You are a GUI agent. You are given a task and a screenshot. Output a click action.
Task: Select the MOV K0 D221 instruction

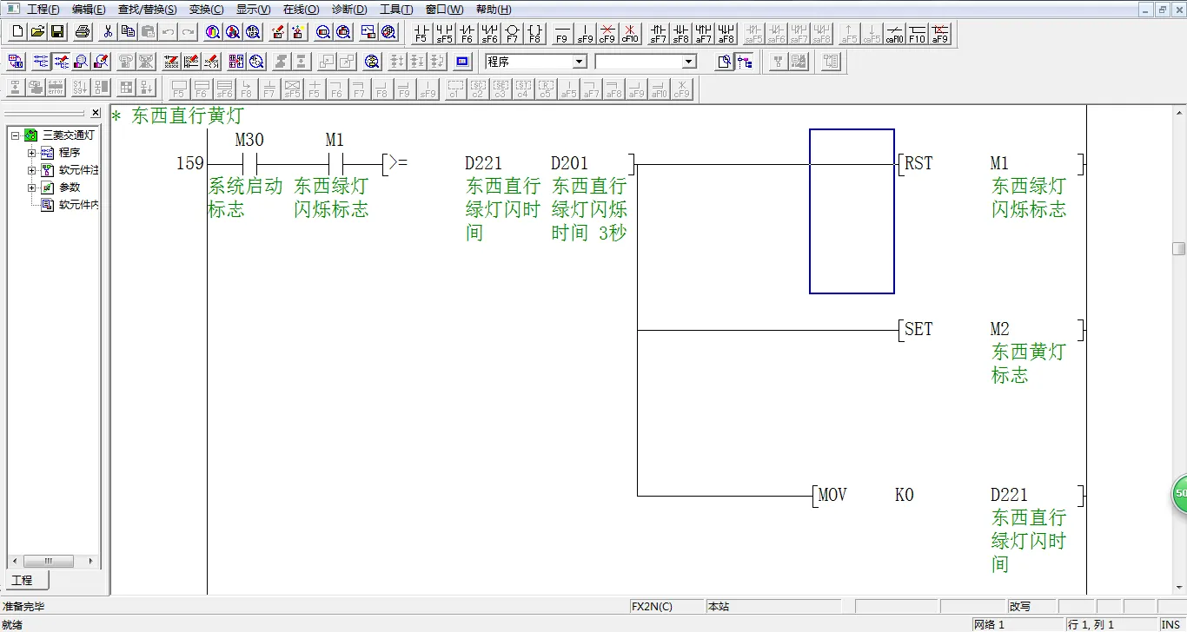coord(948,495)
